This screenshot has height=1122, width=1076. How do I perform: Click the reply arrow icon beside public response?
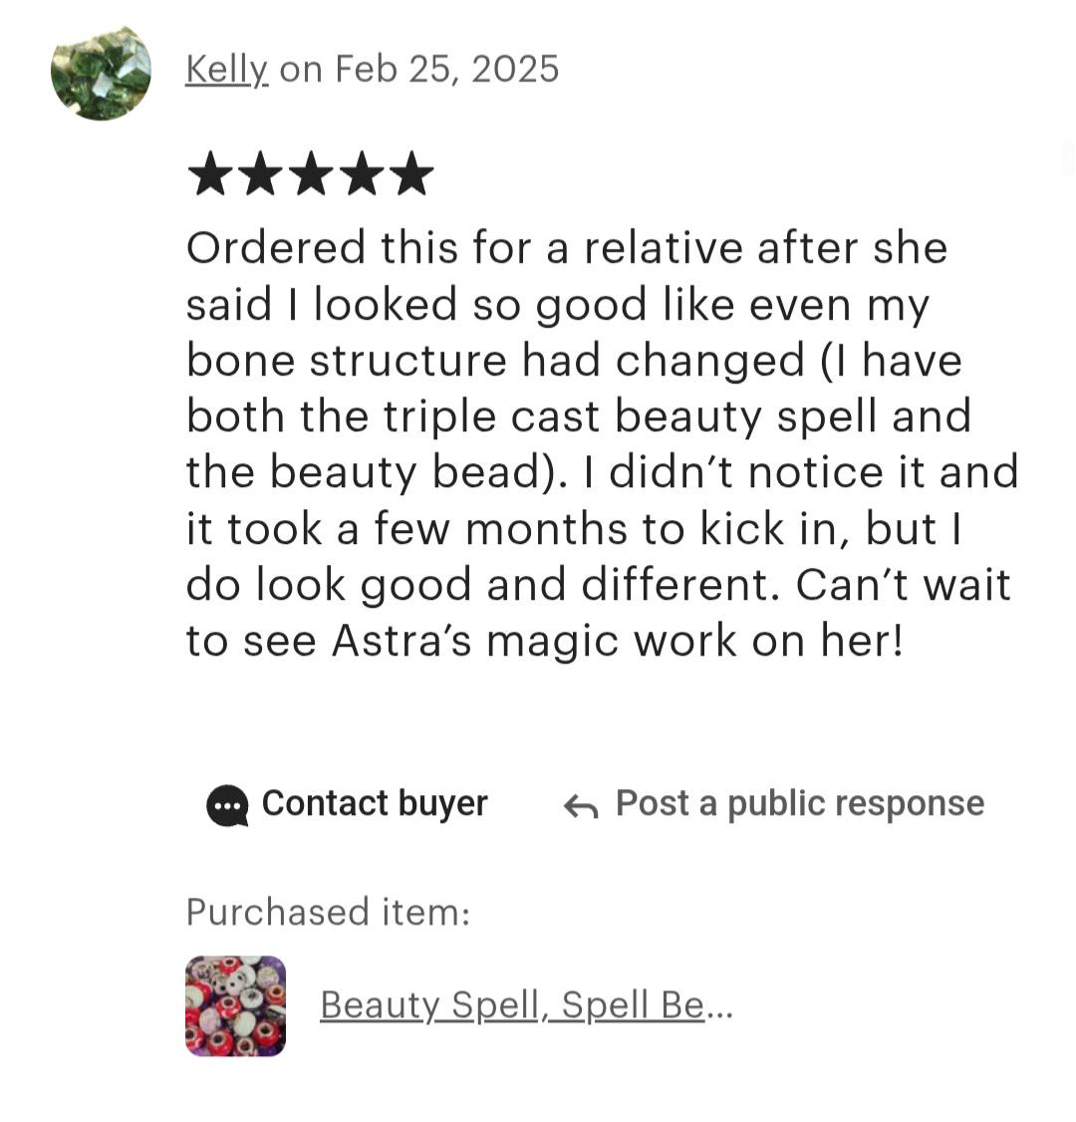pyautogui.click(x=580, y=806)
